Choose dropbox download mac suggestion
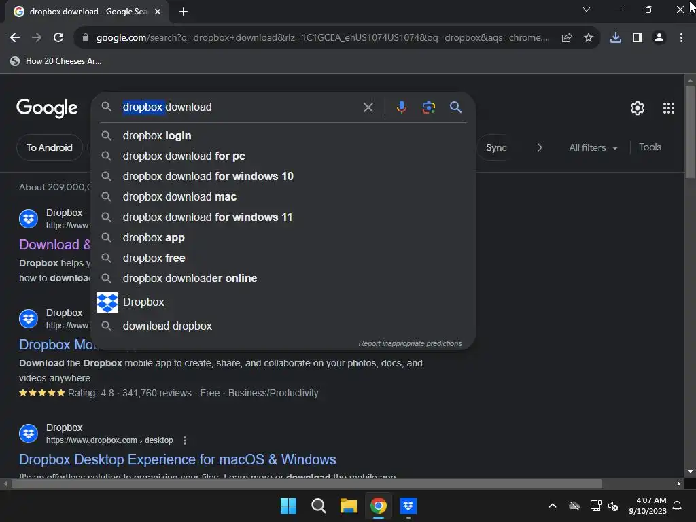Image resolution: width=696 pixels, height=522 pixels. [x=283, y=197]
